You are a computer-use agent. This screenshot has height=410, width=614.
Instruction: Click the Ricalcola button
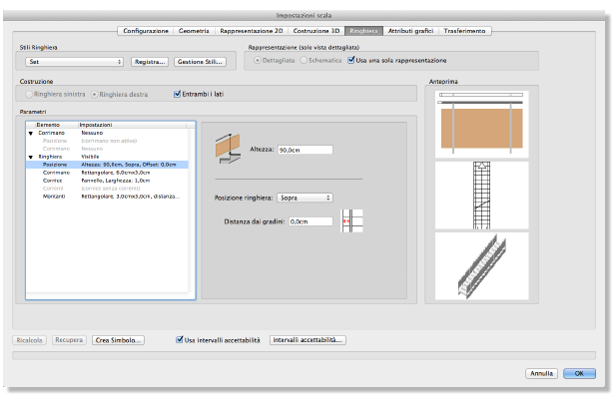(x=29, y=340)
